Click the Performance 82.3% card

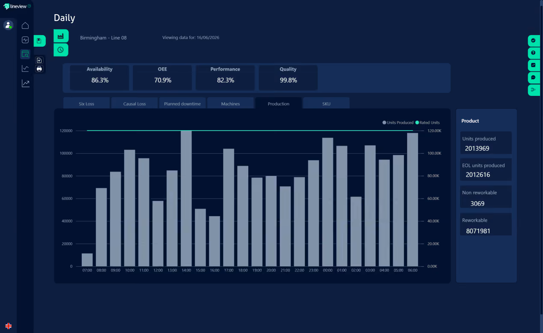coord(225,77)
